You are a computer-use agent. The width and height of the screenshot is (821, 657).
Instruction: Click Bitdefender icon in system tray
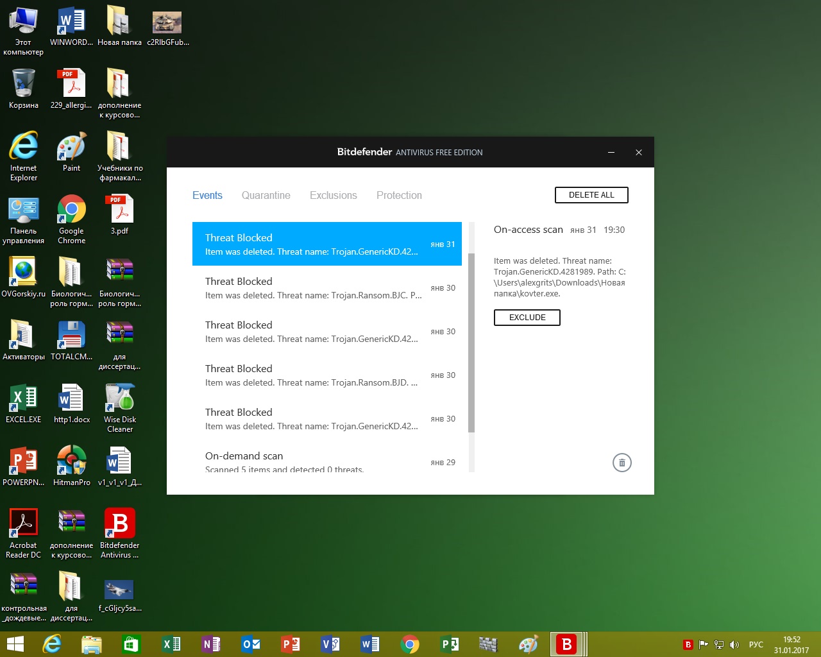tap(688, 645)
